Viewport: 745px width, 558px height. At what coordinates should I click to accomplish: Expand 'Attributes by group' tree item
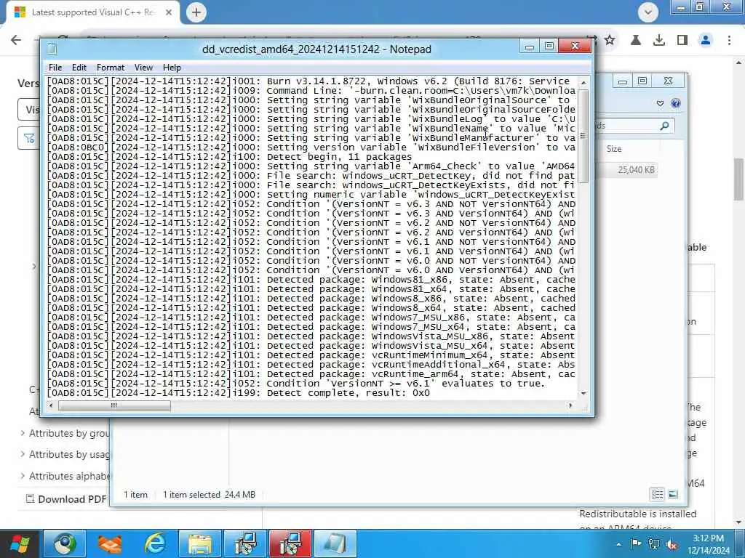tap(23, 433)
